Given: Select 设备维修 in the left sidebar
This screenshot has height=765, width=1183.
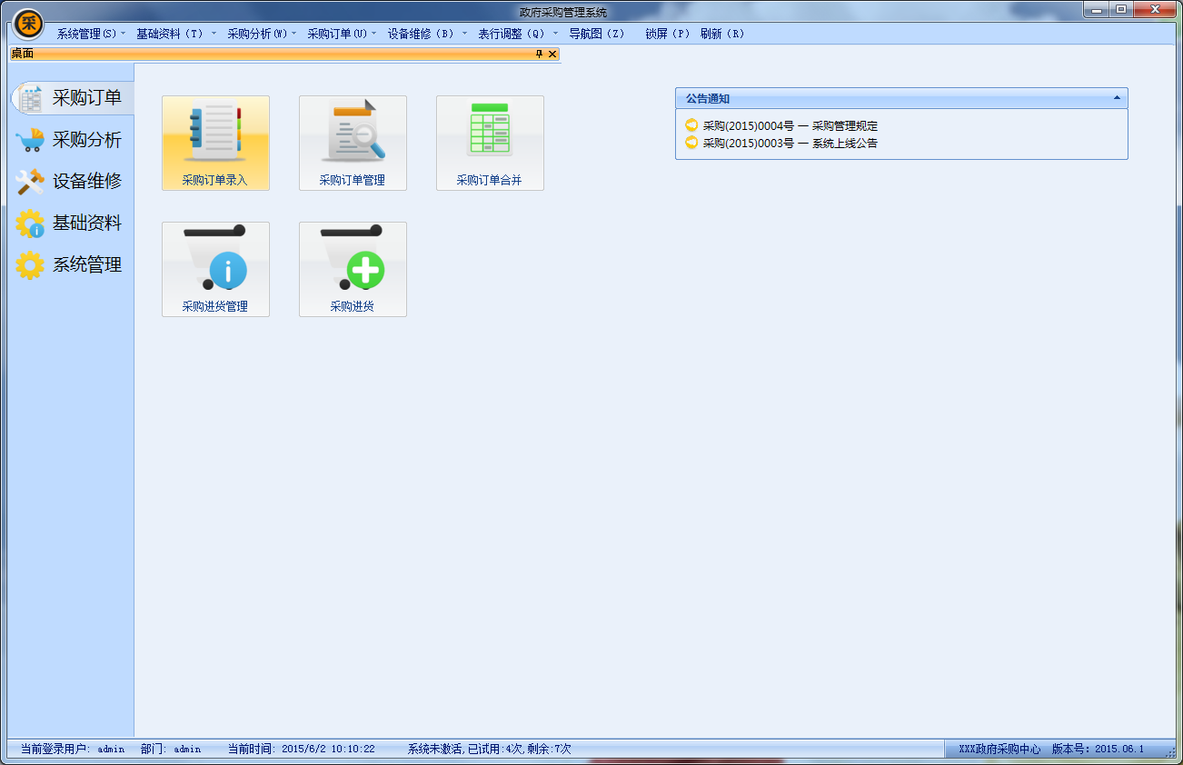Looking at the screenshot, I should tap(71, 181).
